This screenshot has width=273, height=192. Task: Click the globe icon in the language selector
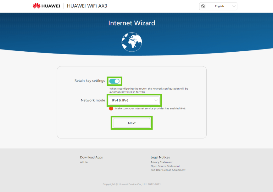tap(203, 6)
